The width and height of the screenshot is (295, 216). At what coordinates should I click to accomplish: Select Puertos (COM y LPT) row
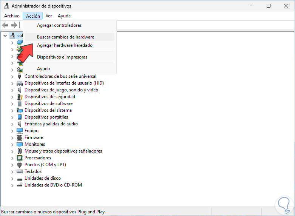point(45,165)
